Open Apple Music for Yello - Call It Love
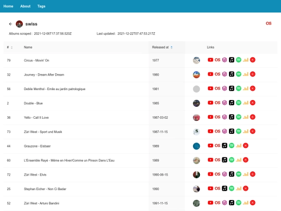This screenshot has height=211, width=281. pos(232,117)
